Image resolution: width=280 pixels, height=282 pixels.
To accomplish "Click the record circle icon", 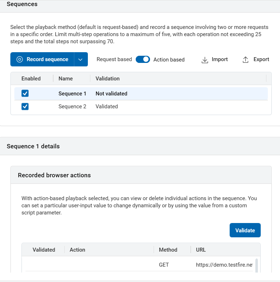I will [20, 60].
